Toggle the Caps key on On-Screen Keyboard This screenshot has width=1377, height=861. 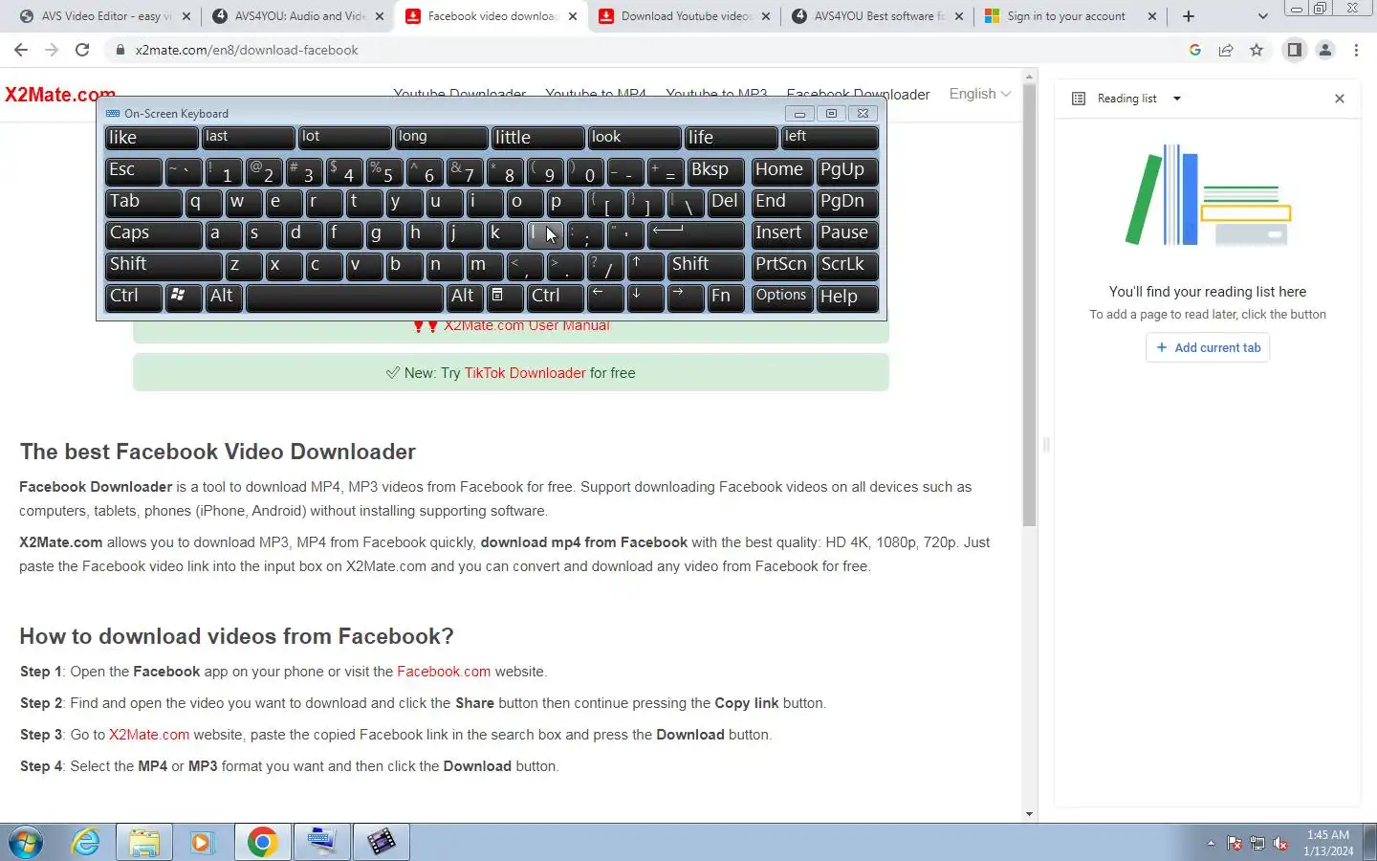[153, 234]
